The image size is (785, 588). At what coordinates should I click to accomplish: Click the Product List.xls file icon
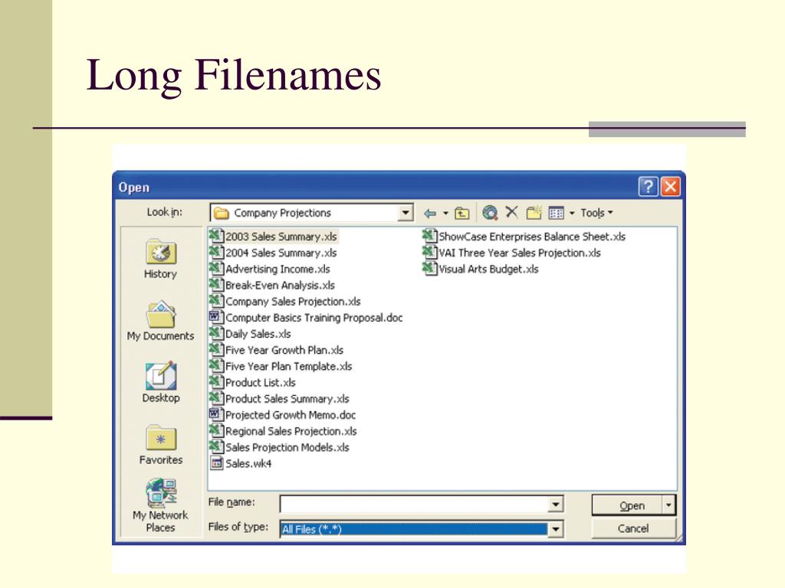[x=215, y=381]
